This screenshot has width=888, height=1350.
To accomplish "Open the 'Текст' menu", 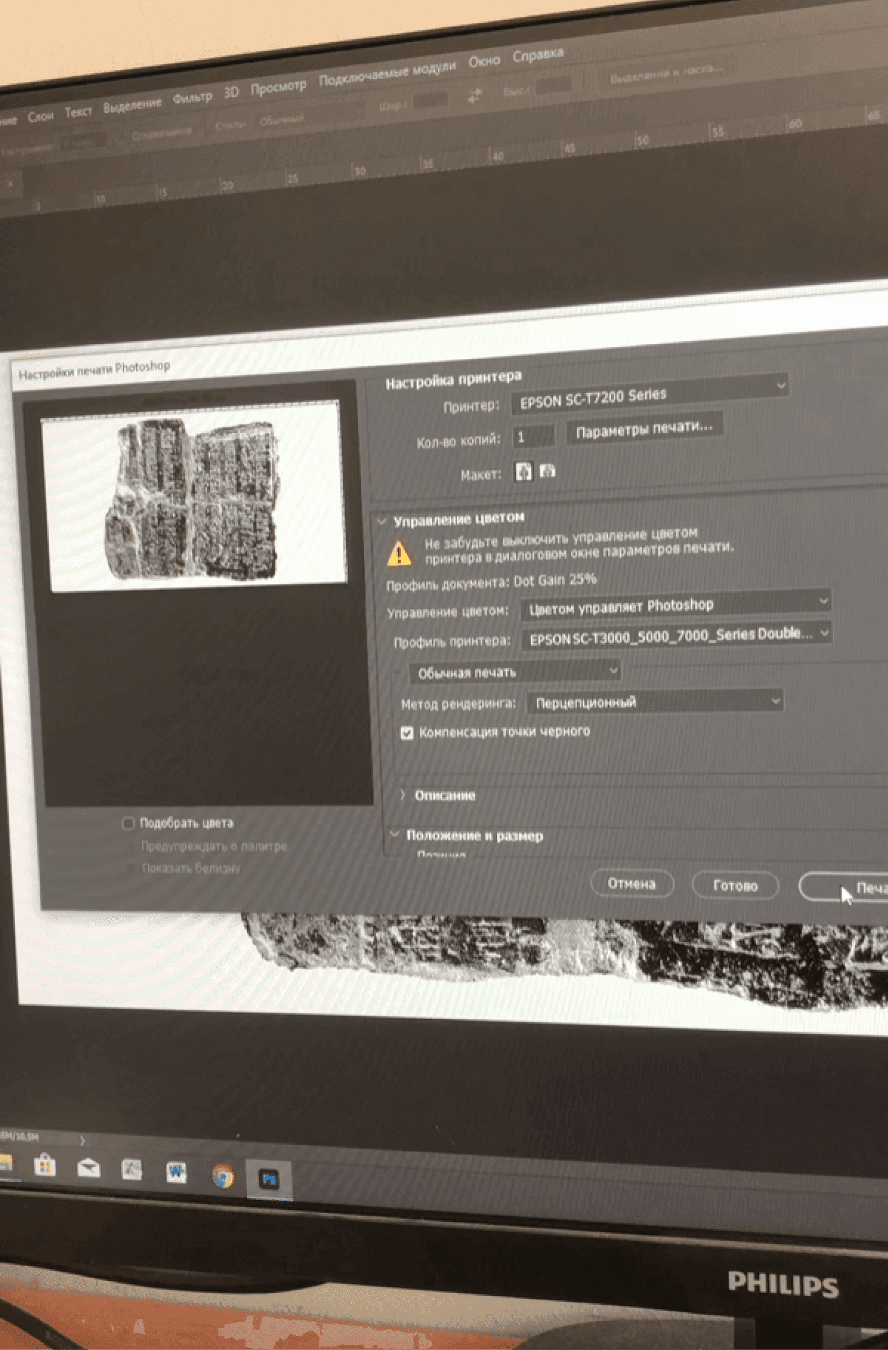I will pos(78,112).
